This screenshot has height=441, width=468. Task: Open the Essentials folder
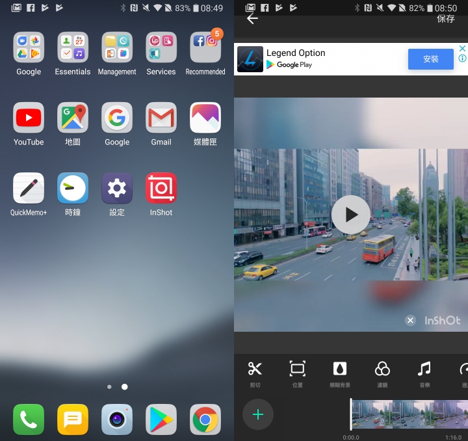point(73,47)
